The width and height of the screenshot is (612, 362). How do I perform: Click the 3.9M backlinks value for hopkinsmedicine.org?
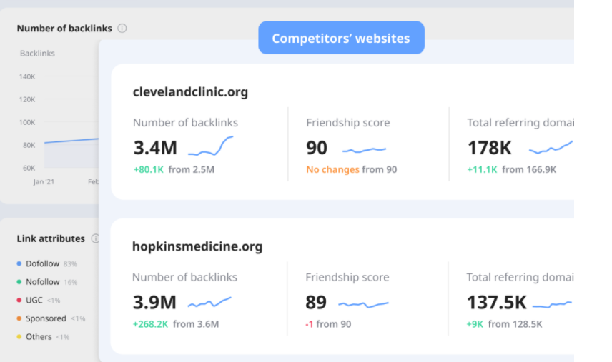coord(154,303)
